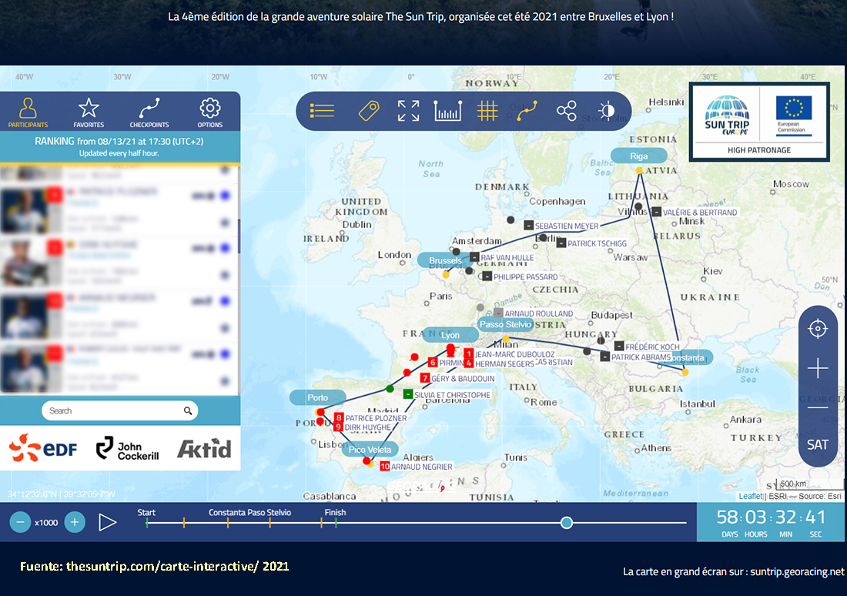Center map with the locate target icon
The image size is (847, 596).
pyautogui.click(x=818, y=329)
